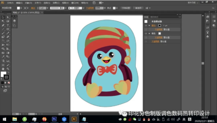Select the Artboard tool
Viewport: 217px width, 123px height.
[3, 65]
